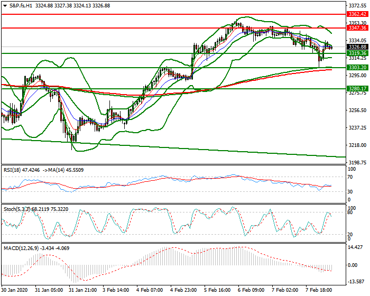Click the 3218.00 price scale value
The height and width of the screenshot is (296, 370).
[357, 145]
